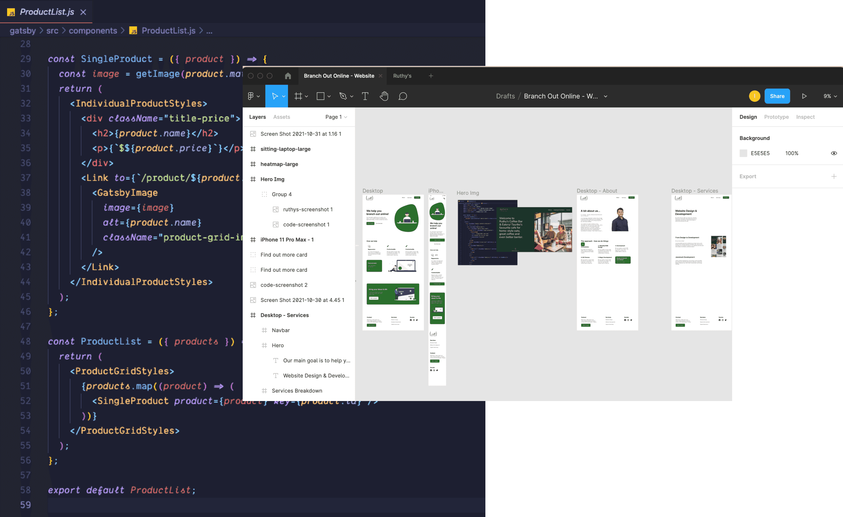This screenshot has width=843, height=517.
Task: Expand the Page 1 pages dropdown
Action: (x=336, y=117)
